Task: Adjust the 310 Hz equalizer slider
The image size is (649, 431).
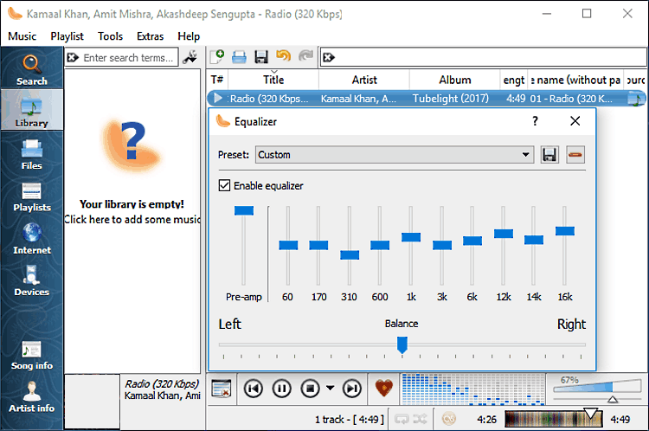Action: [350, 255]
